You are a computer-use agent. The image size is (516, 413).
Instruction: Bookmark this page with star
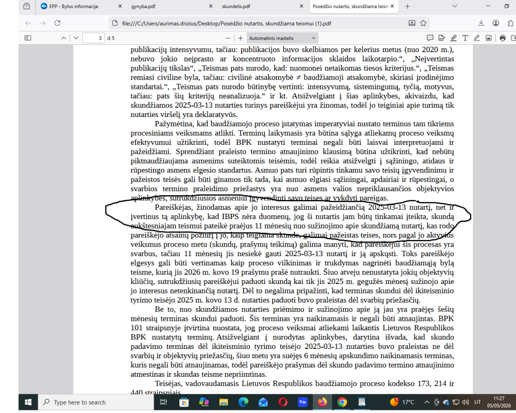pos(423,23)
